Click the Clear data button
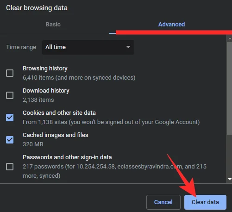Screen dimensions: 232x212 click(205, 202)
